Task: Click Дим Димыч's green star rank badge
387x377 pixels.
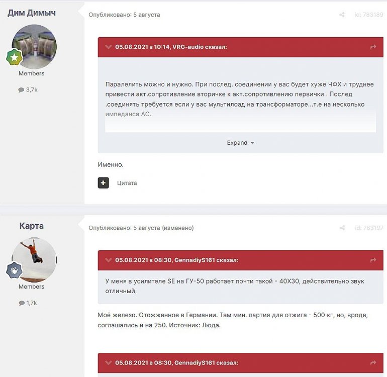Action: click(14, 58)
